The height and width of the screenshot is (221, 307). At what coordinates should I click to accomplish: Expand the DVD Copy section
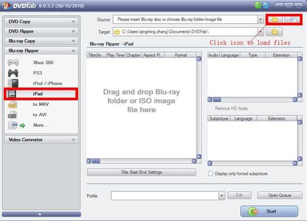[x=41, y=22]
